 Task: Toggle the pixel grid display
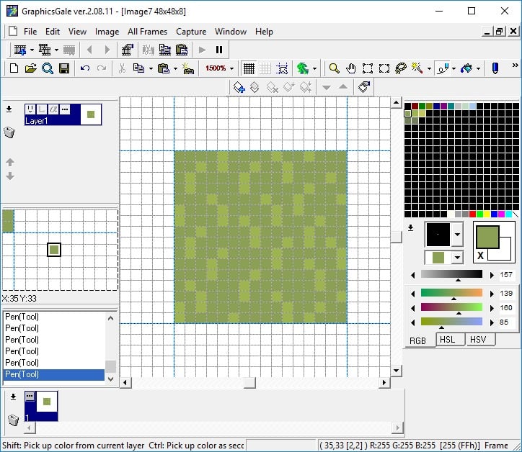249,68
